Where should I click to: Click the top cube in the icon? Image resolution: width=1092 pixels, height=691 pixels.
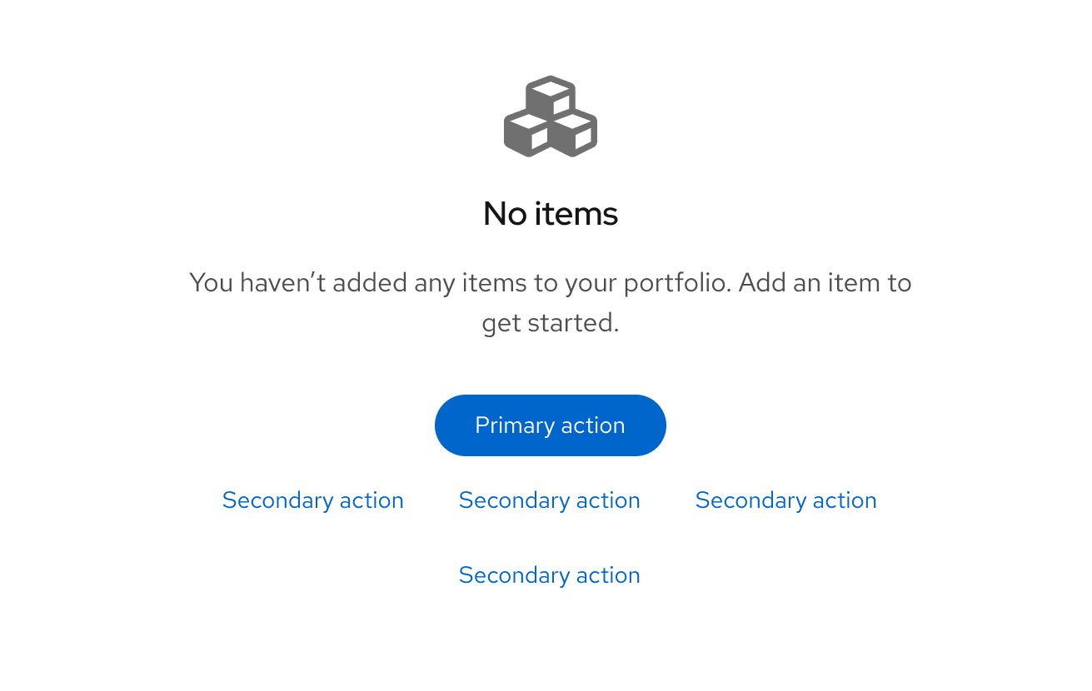[550, 93]
